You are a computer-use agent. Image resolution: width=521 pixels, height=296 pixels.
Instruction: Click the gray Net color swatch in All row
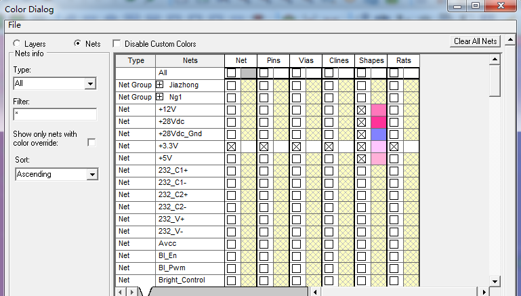pyautogui.click(x=248, y=72)
